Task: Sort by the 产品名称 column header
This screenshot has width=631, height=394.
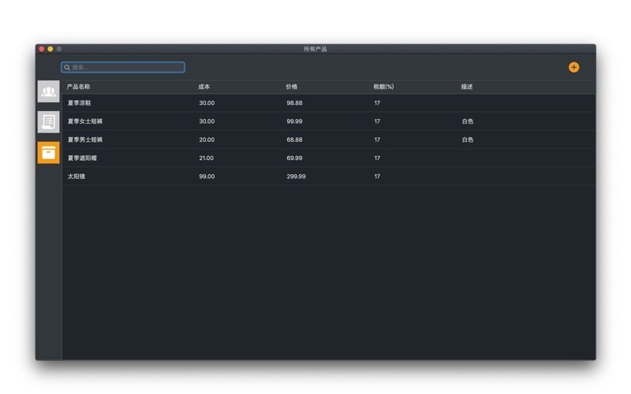Action: tap(79, 87)
